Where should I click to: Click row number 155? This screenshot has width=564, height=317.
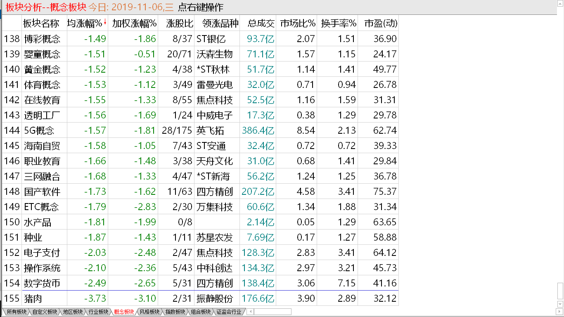tap(12, 298)
